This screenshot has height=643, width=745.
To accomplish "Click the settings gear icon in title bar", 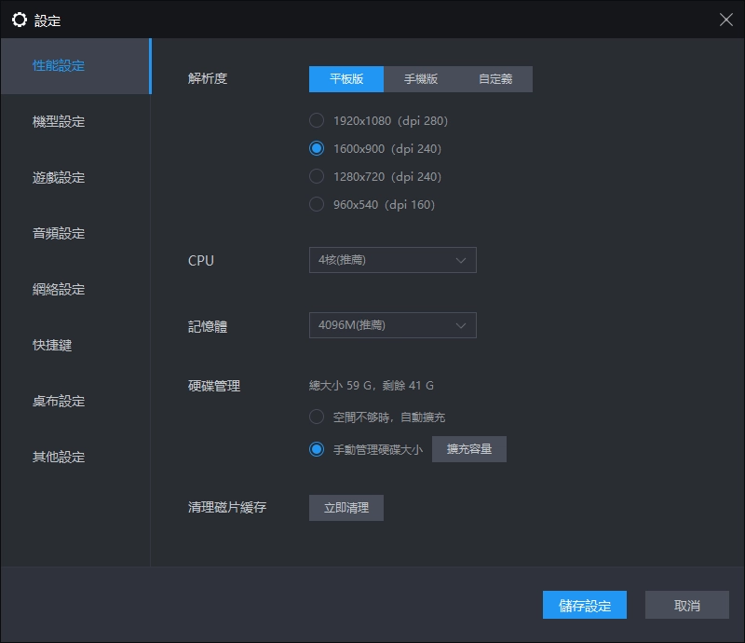I will pos(20,19).
